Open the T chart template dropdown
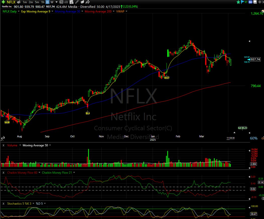 coord(61,2)
